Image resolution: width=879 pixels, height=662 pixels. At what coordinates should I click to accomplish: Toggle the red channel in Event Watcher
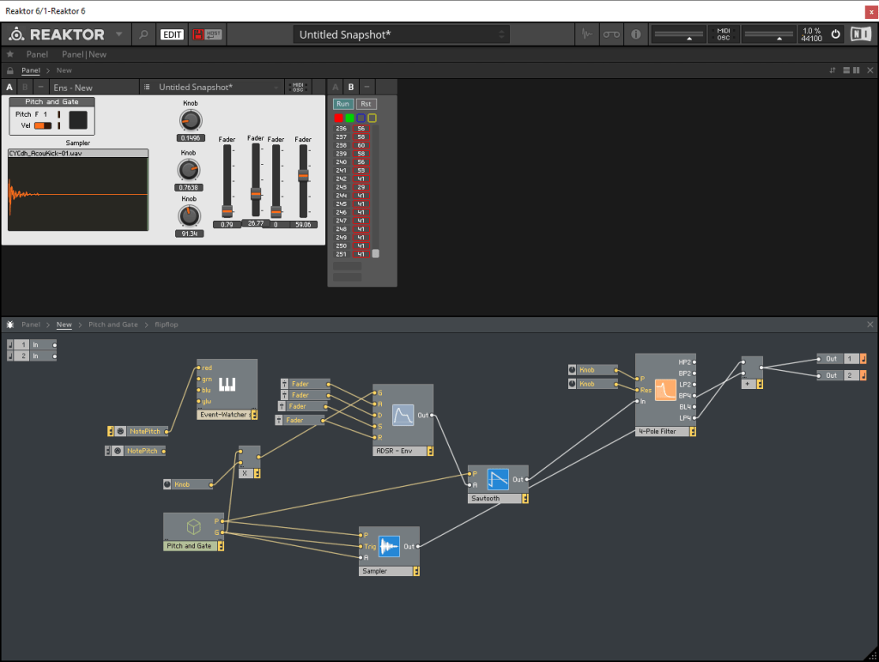(x=339, y=118)
